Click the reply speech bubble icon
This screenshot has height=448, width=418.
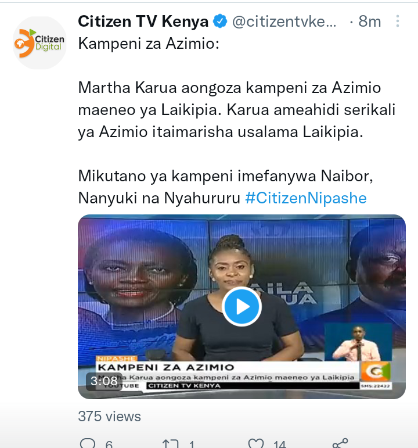point(88,443)
